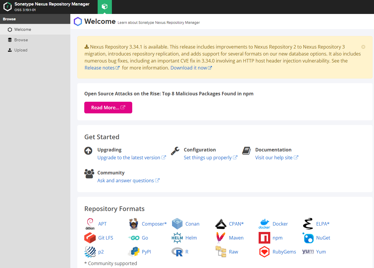Click the R language logo icon

[177, 252]
